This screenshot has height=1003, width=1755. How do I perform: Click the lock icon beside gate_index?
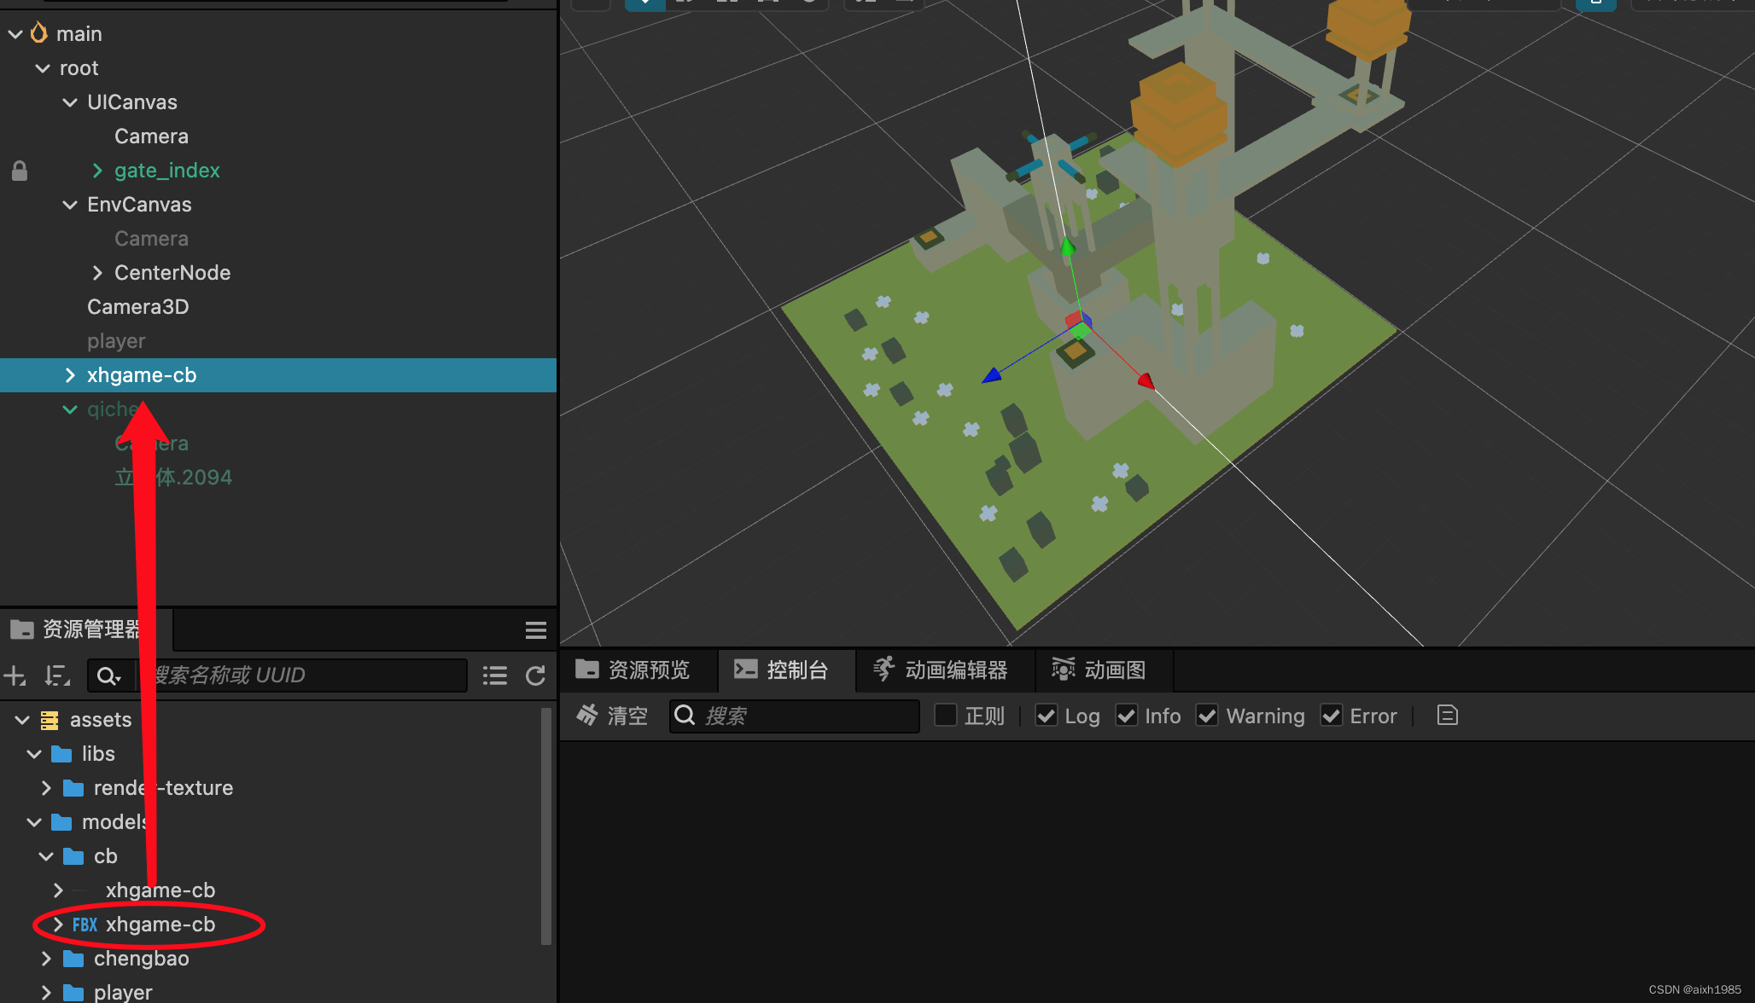coord(19,171)
